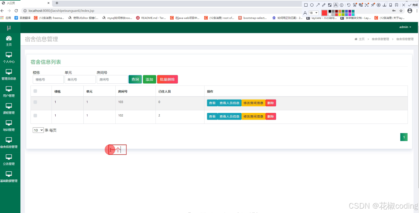
Task: Pick the yellow color swatch
Action: 340,14
